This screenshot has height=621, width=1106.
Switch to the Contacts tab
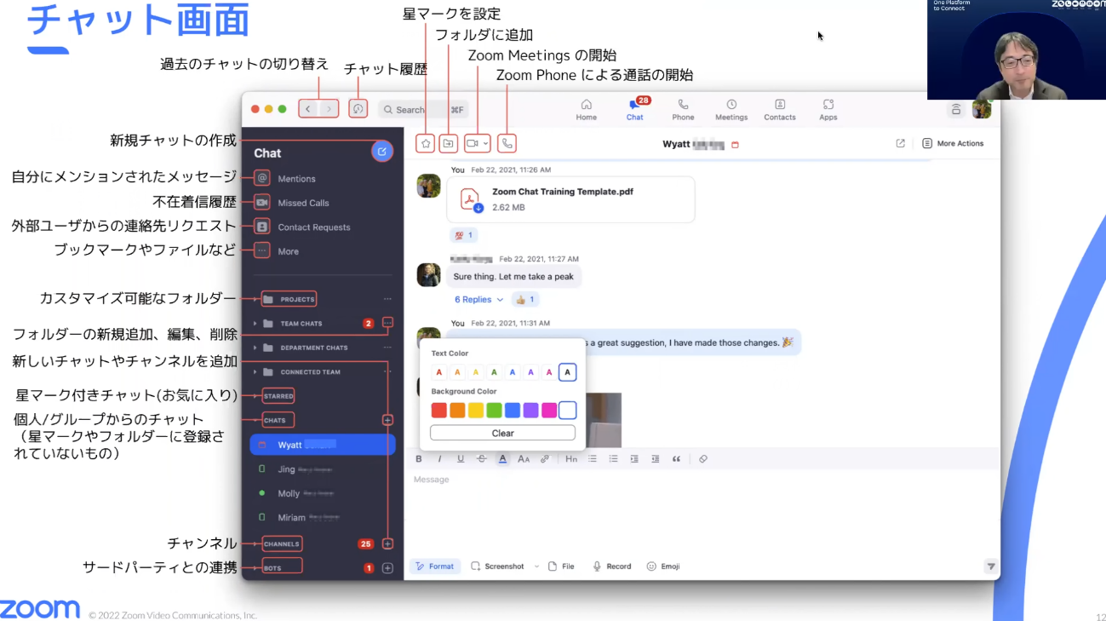[780, 110]
